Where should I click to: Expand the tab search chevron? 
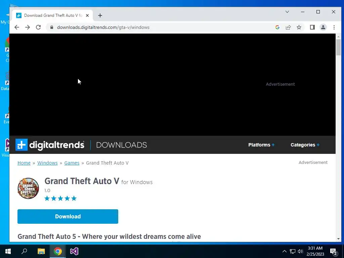click(287, 12)
